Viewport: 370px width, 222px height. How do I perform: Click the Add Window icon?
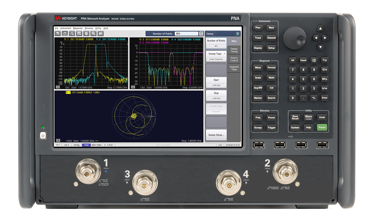[79, 34]
